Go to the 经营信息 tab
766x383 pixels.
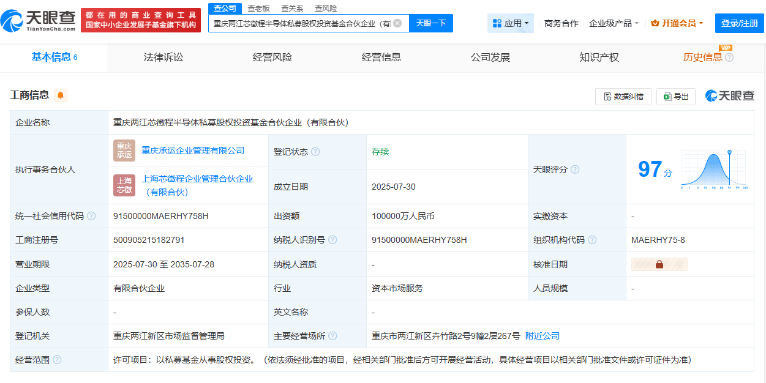pyautogui.click(x=381, y=58)
